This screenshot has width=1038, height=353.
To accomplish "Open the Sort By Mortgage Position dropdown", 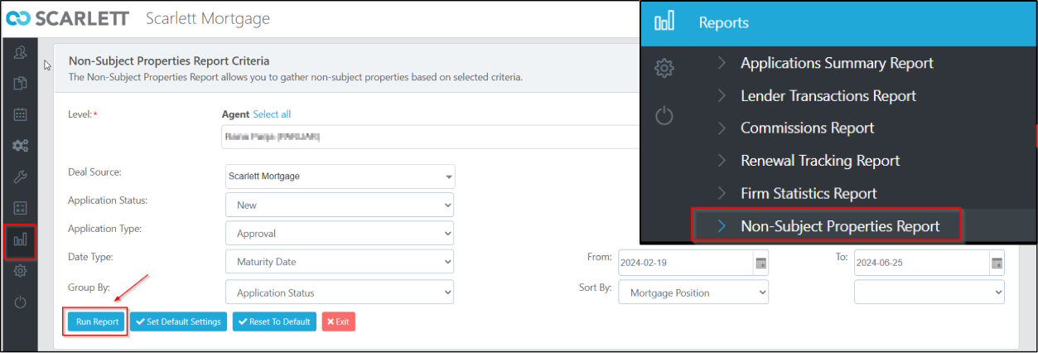I will click(693, 293).
